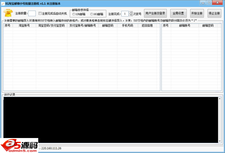Focus the 注册数量 input field
This screenshot has height=153, width=225.
point(32,13)
